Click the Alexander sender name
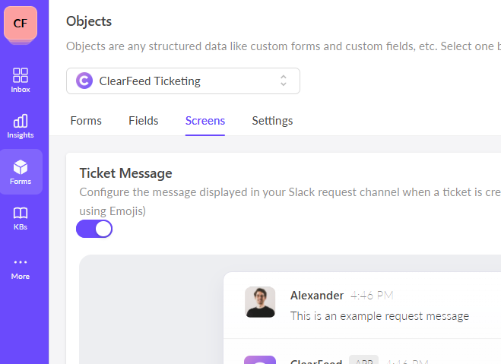This screenshot has height=364, width=501. click(x=317, y=295)
